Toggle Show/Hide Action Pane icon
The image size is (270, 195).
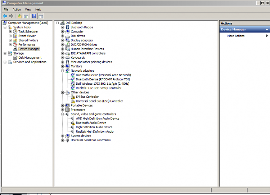pyautogui.click(x=41, y=16)
